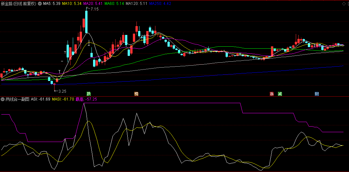Viewport: 349px width, 172px height.
Task: Select the MA120: 5.11 label
Action: (x=136, y=4)
